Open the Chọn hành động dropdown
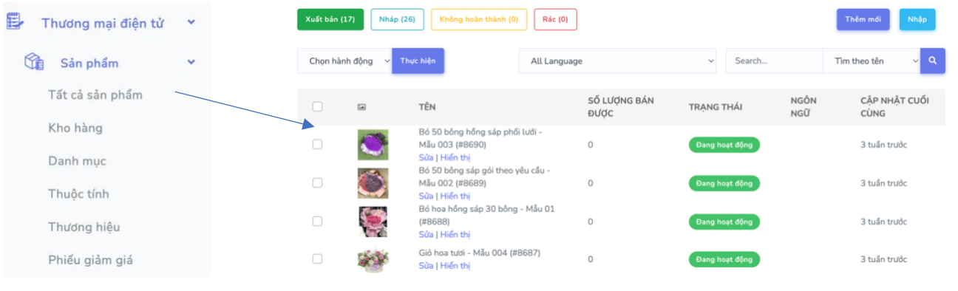 344,61
